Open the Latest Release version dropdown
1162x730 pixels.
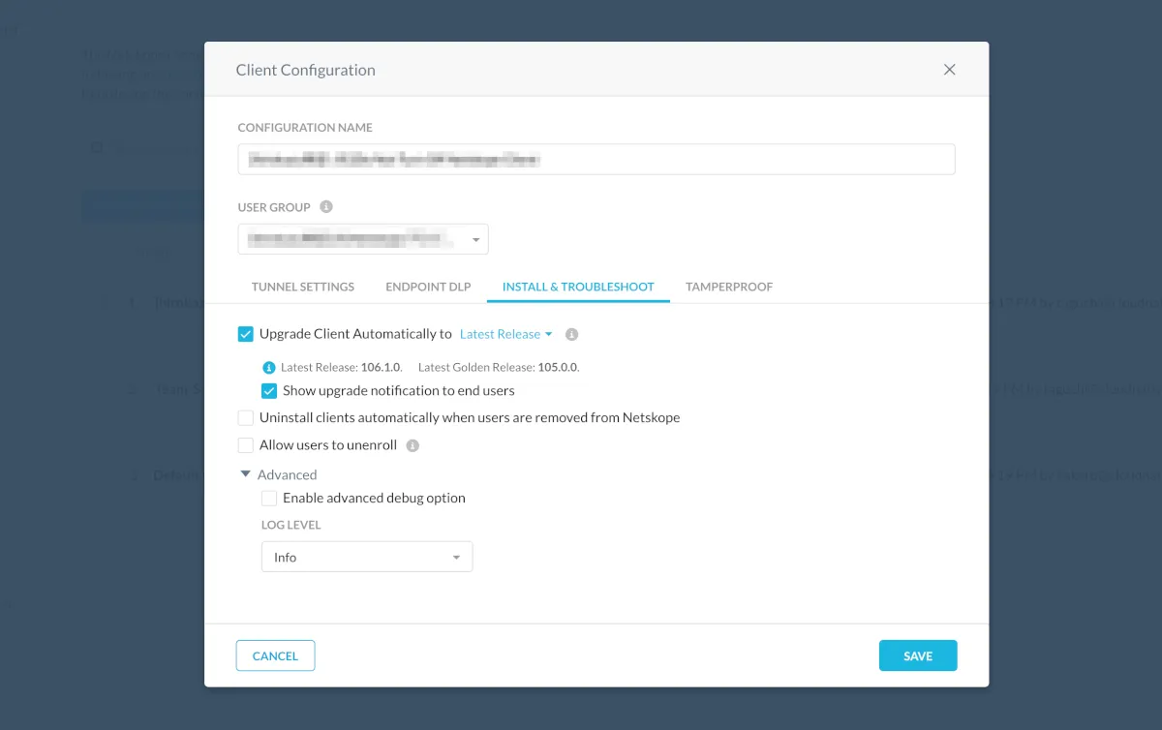505,334
